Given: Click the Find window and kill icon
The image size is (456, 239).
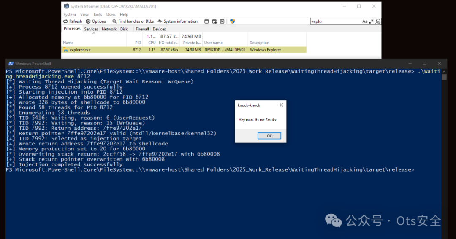Looking at the screenshot, I should [222, 21].
